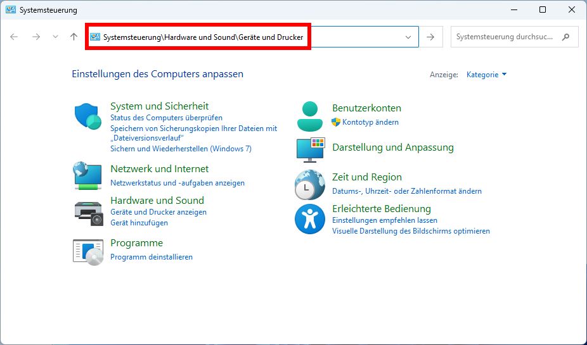Click the Zeit und Region clock icon
The image size is (587, 345).
tap(309, 185)
